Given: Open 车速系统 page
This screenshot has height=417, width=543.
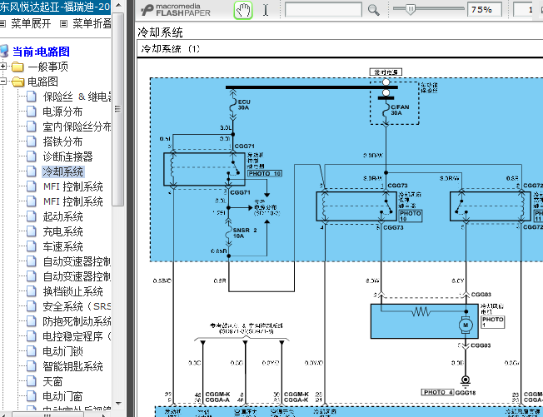Looking at the screenshot, I should click(x=62, y=246).
